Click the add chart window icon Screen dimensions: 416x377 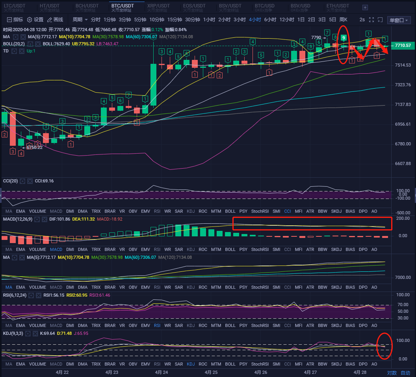tap(380, 19)
